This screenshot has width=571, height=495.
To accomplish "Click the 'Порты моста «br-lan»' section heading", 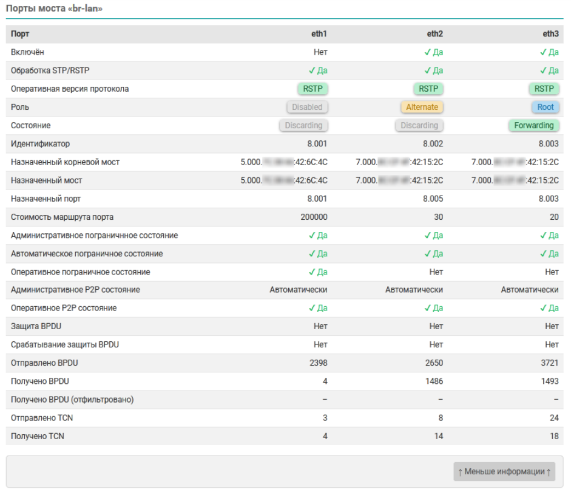I will point(54,9).
